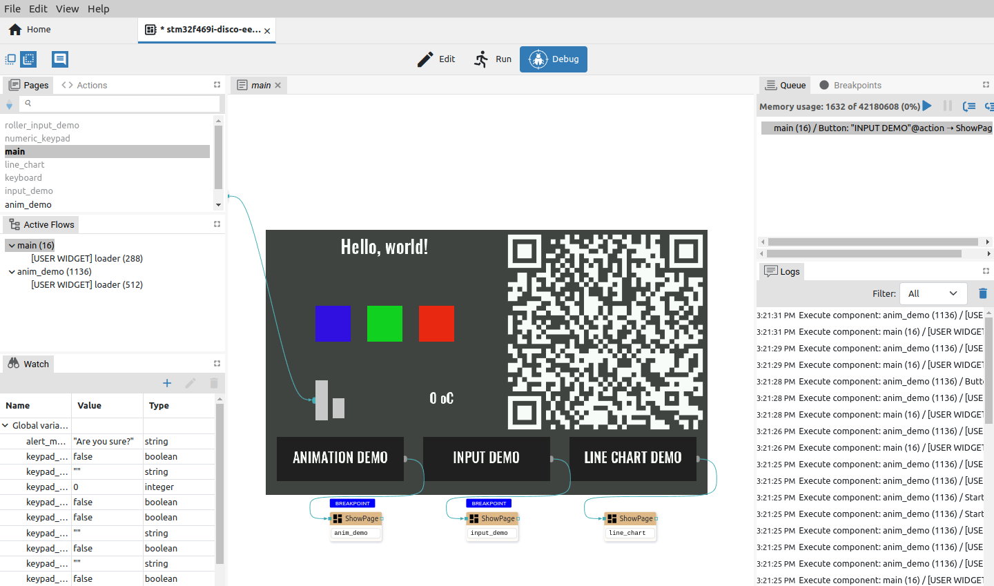994x586 pixels.
Task: Click the BREAKPOINT badge above anim_demo ShowPage
Action: (x=353, y=503)
